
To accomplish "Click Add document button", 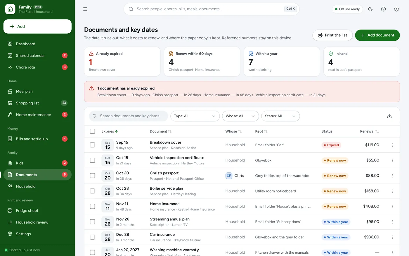I will 377,35.
